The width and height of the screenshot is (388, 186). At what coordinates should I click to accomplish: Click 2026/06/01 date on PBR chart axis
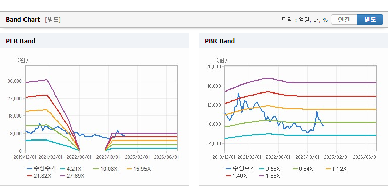click(365, 157)
